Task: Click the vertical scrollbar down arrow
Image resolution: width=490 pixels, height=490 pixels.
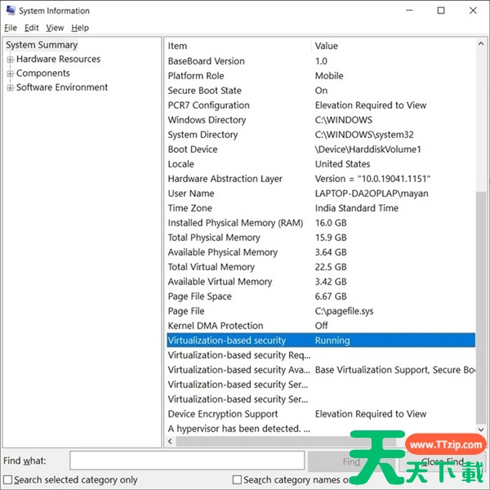Action: coord(481,430)
